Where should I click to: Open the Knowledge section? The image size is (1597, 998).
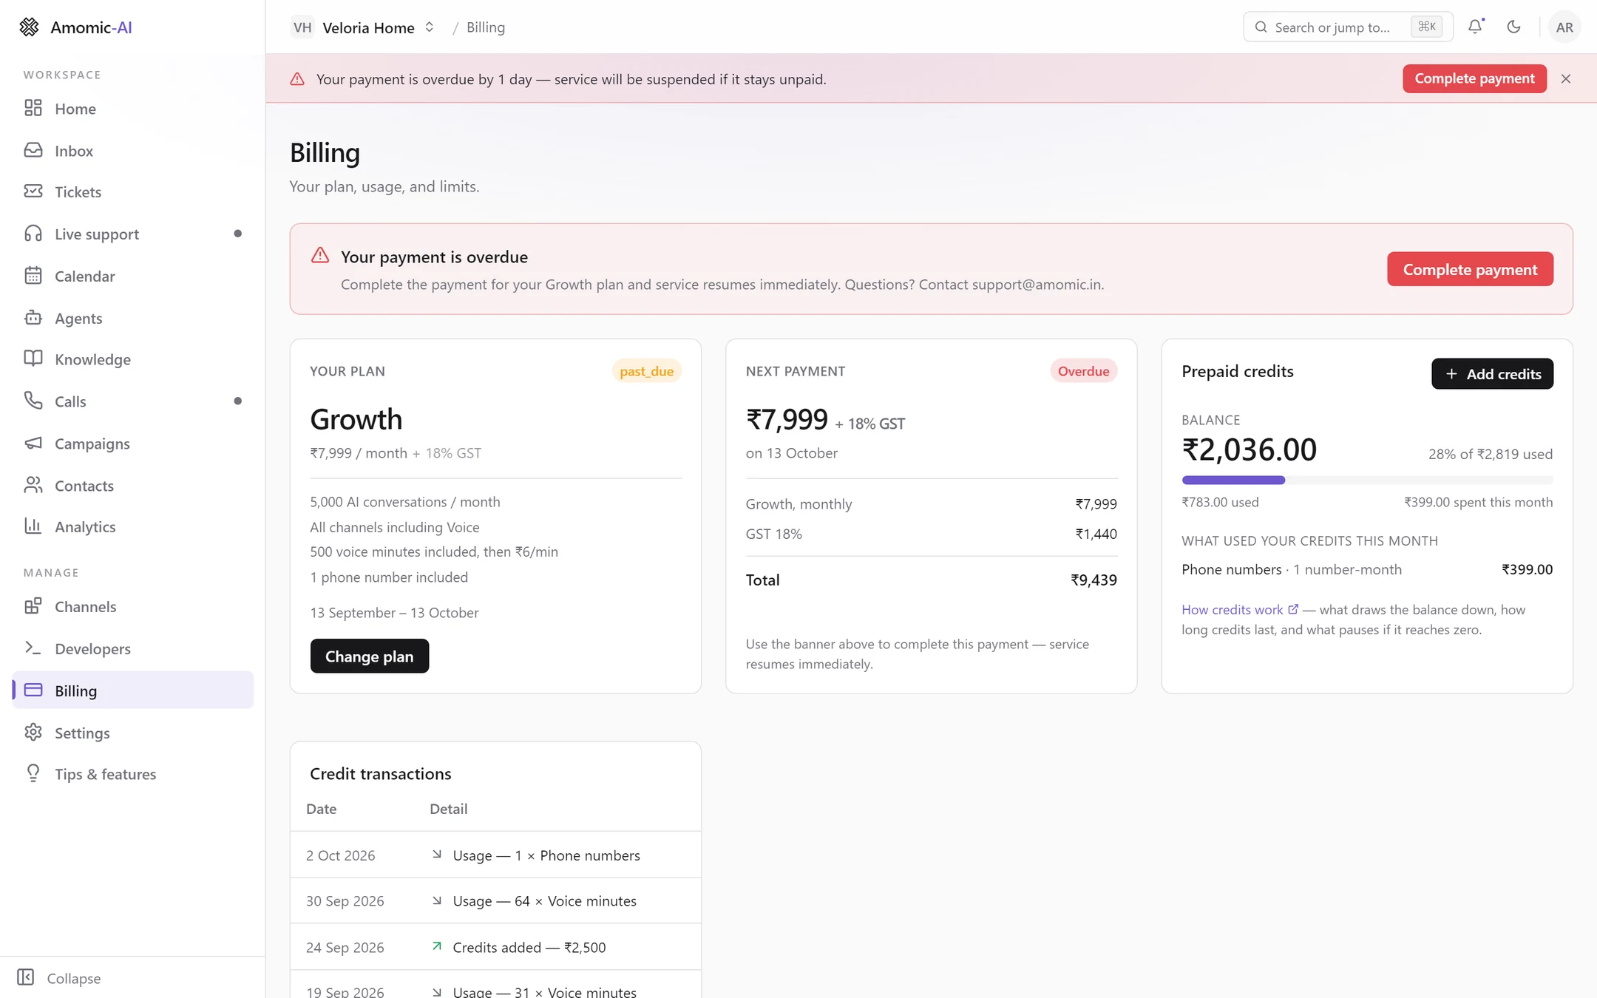133,360
